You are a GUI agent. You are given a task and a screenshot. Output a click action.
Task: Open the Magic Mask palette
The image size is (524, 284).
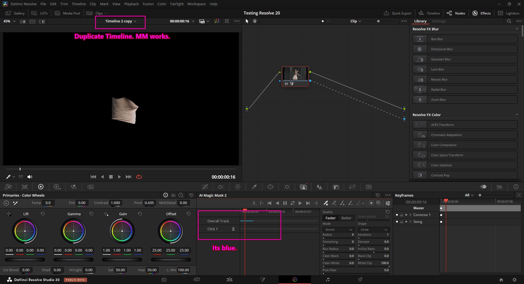303,187
